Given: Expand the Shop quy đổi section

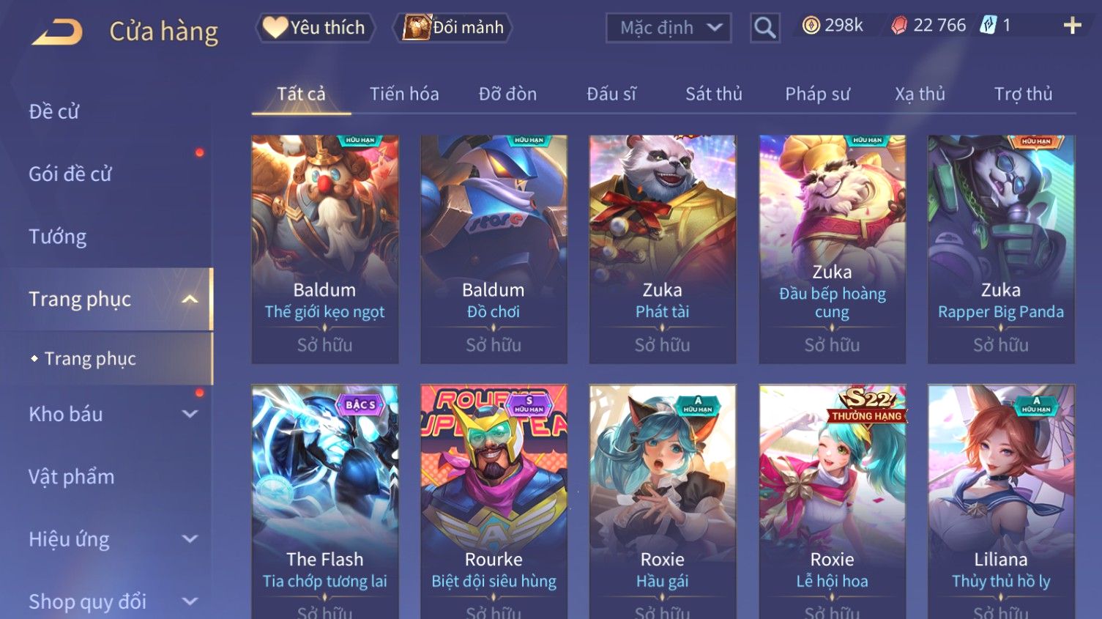Looking at the screenshot, I should (190, 601).
